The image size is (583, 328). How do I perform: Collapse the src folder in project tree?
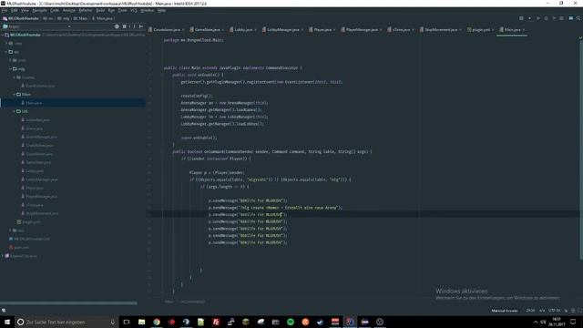click(6, 52)
